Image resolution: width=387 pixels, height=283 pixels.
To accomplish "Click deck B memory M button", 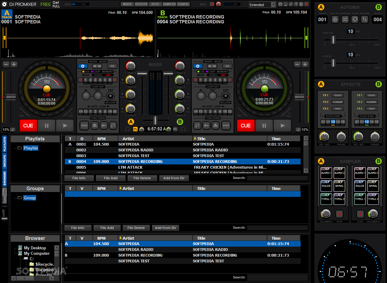I will coord(196,80).
